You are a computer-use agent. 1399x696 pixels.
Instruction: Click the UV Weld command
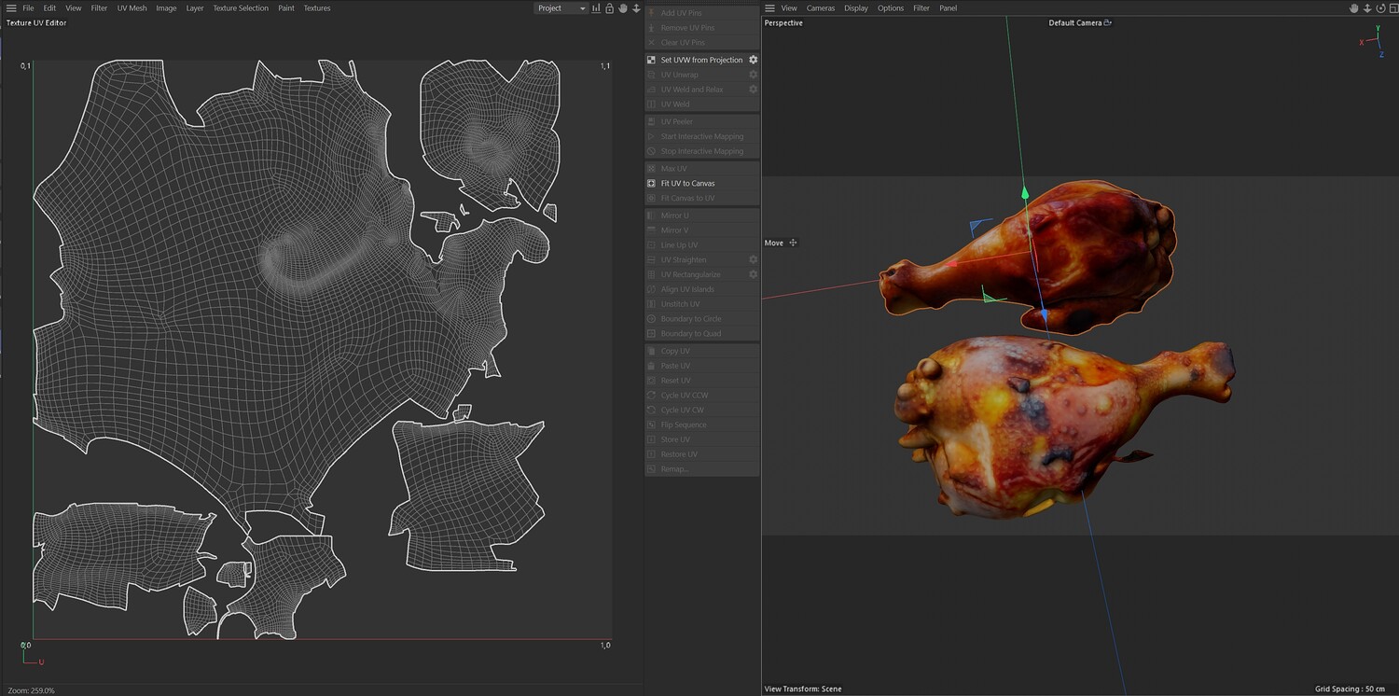point(701,104)
